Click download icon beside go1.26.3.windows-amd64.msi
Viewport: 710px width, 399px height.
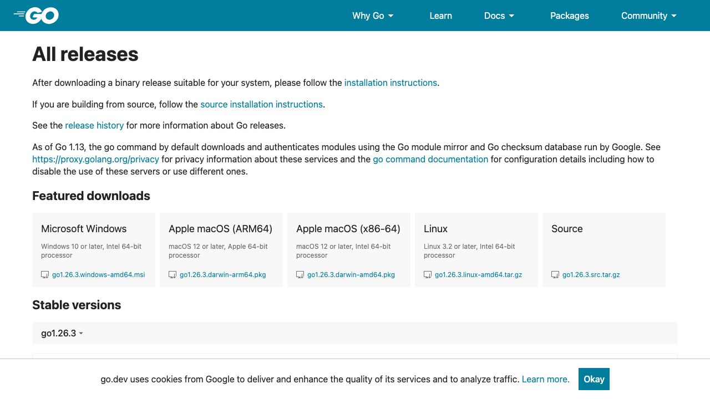(x=45, y=275)
